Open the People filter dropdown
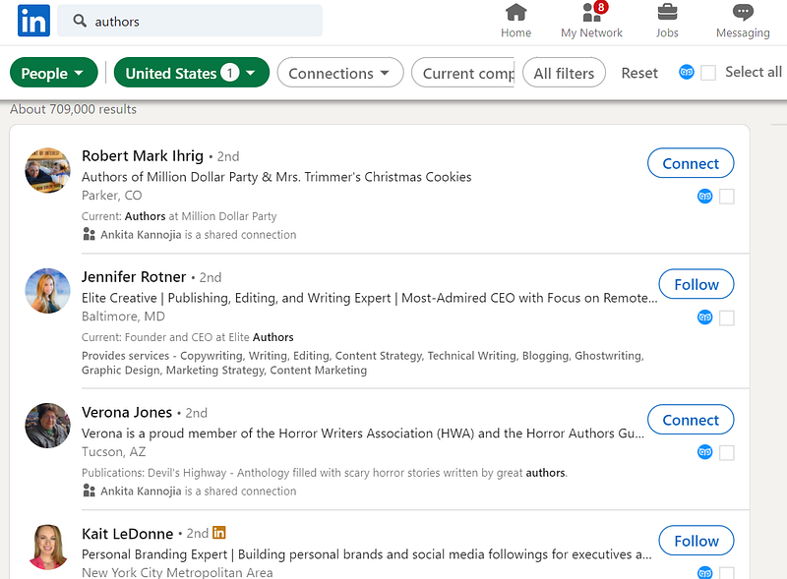This screenshot has height=579, width=787. pos(54,73)
